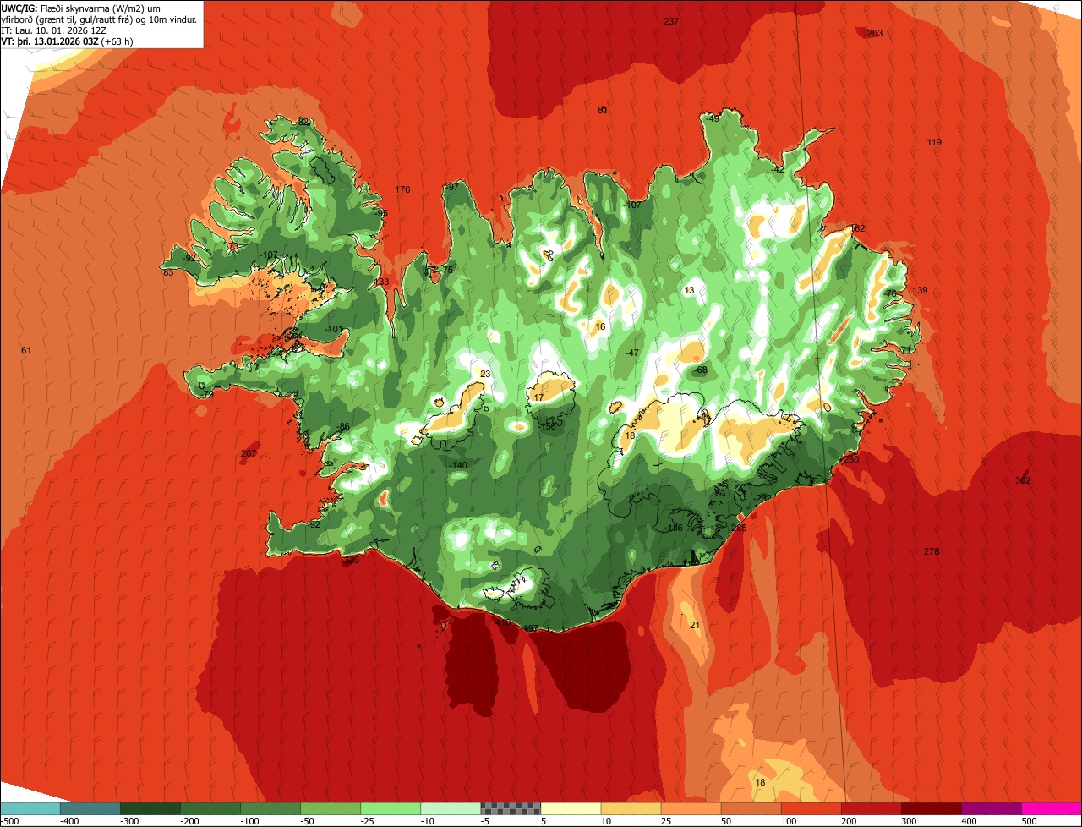The width and height of the screenshot is (1082, 827).
Task: Click the '278' value over the ocean
Action: click(932, 551)
